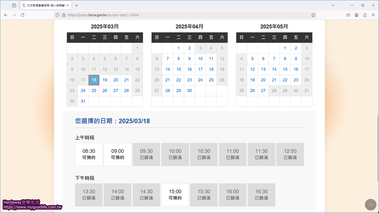Select March 19 in the calendar

[105, 80]
